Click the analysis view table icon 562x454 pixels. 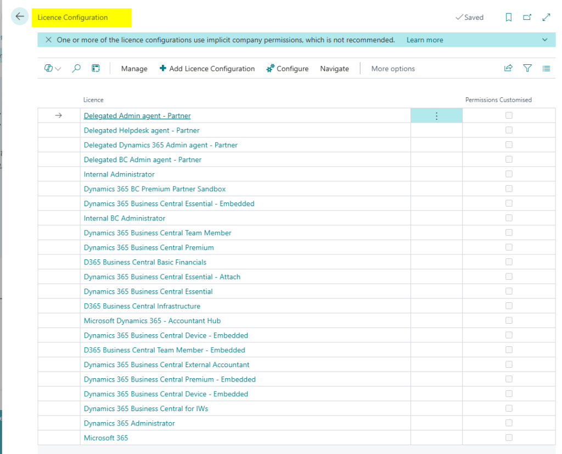[x=95, y=68]
